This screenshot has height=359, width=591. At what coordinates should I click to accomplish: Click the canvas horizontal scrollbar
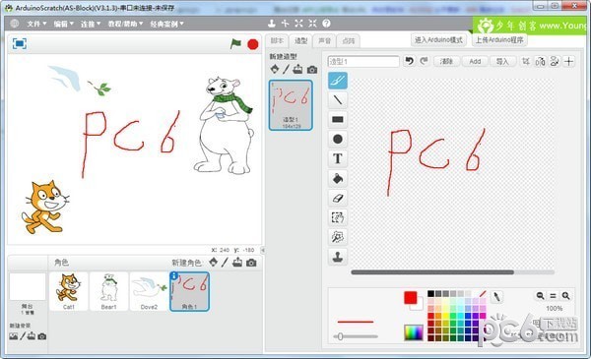click(432, 272)
